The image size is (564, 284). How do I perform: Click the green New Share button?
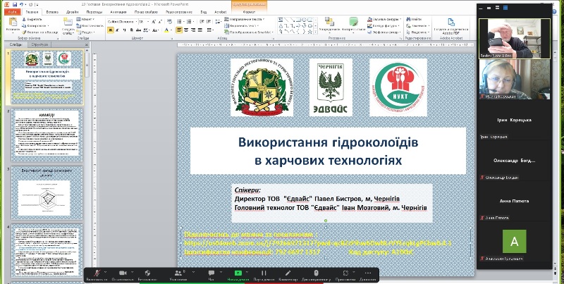click(x=238, y=273)
